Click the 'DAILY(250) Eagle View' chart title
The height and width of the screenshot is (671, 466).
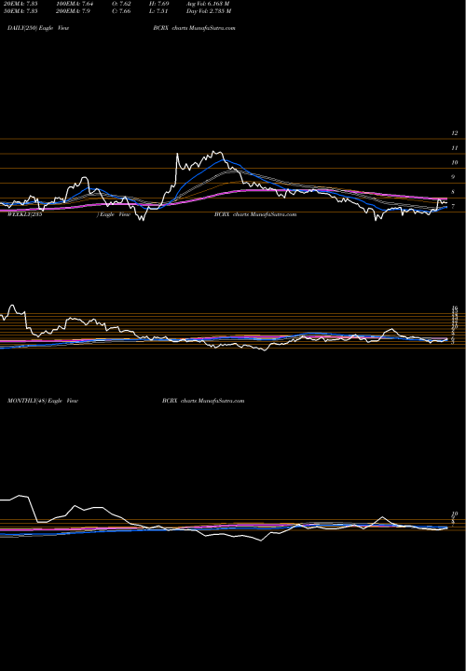[x=38, y=28]
